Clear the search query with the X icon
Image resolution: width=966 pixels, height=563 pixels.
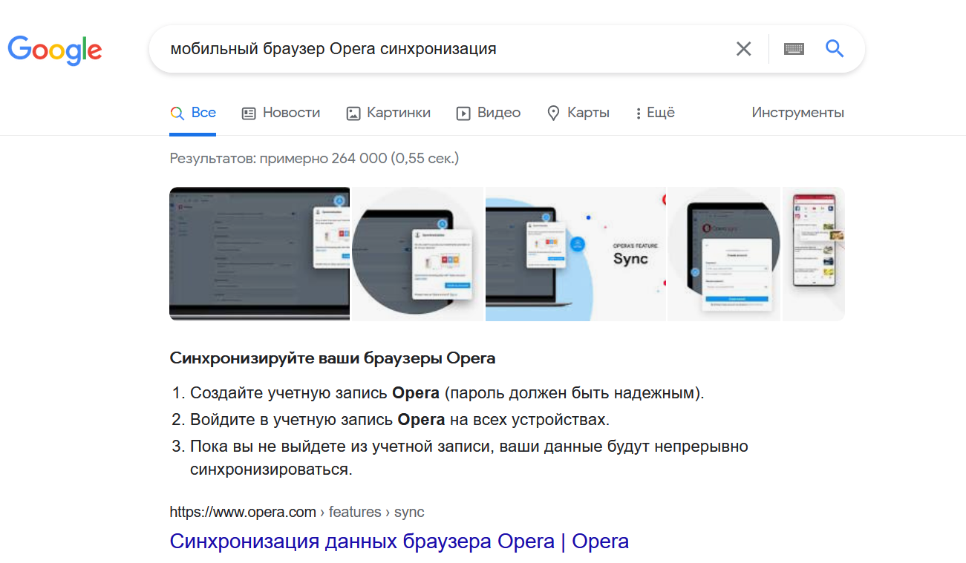(x=743, y=49)
